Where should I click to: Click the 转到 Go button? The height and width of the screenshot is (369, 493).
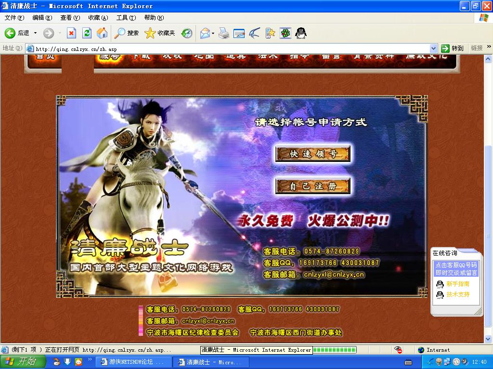(x=453, y=49)
